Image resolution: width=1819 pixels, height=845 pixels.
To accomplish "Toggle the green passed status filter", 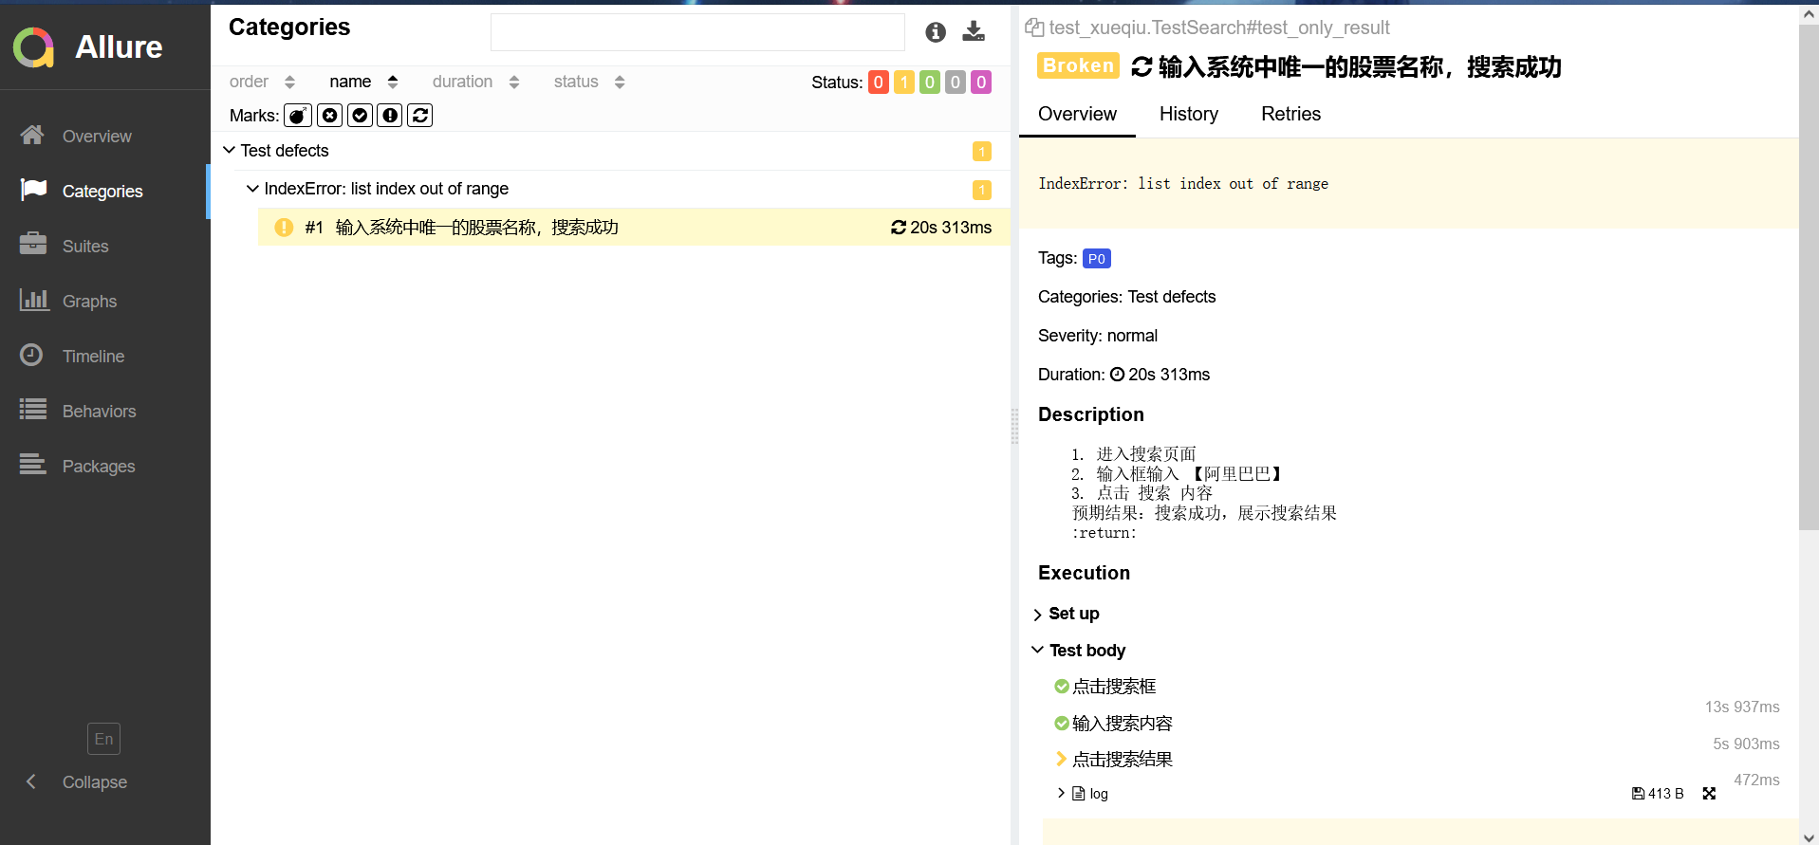I will pyautogui.click(x=930, y=83).
